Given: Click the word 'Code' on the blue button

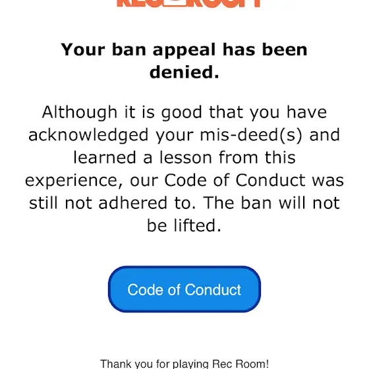Looking at the screenshot, I should (x=146, y=290).
